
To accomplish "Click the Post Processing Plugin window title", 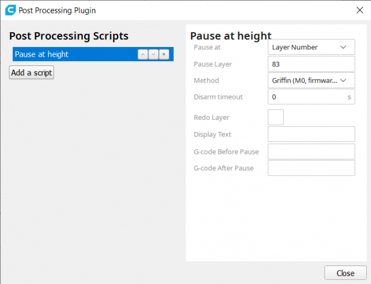I will point(57,10).
